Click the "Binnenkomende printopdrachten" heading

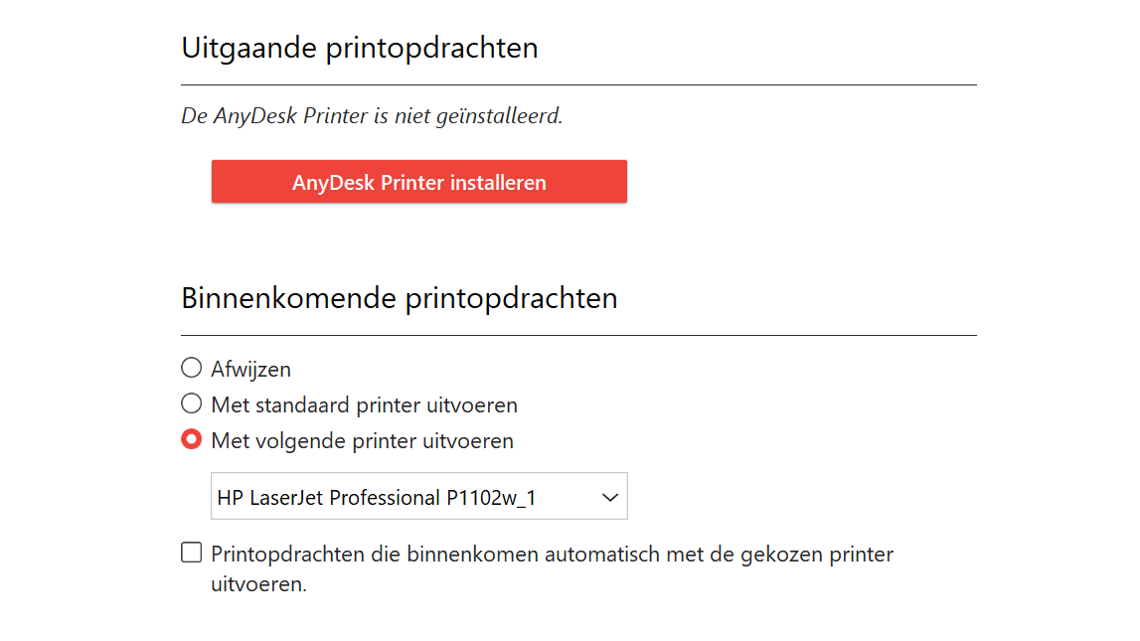pos(399,298)
